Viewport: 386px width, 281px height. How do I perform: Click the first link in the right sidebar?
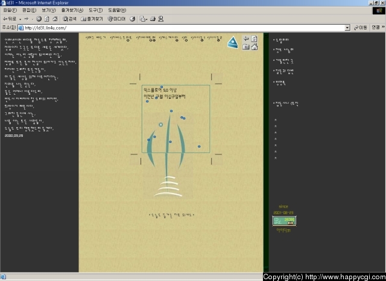click(282, 40)
